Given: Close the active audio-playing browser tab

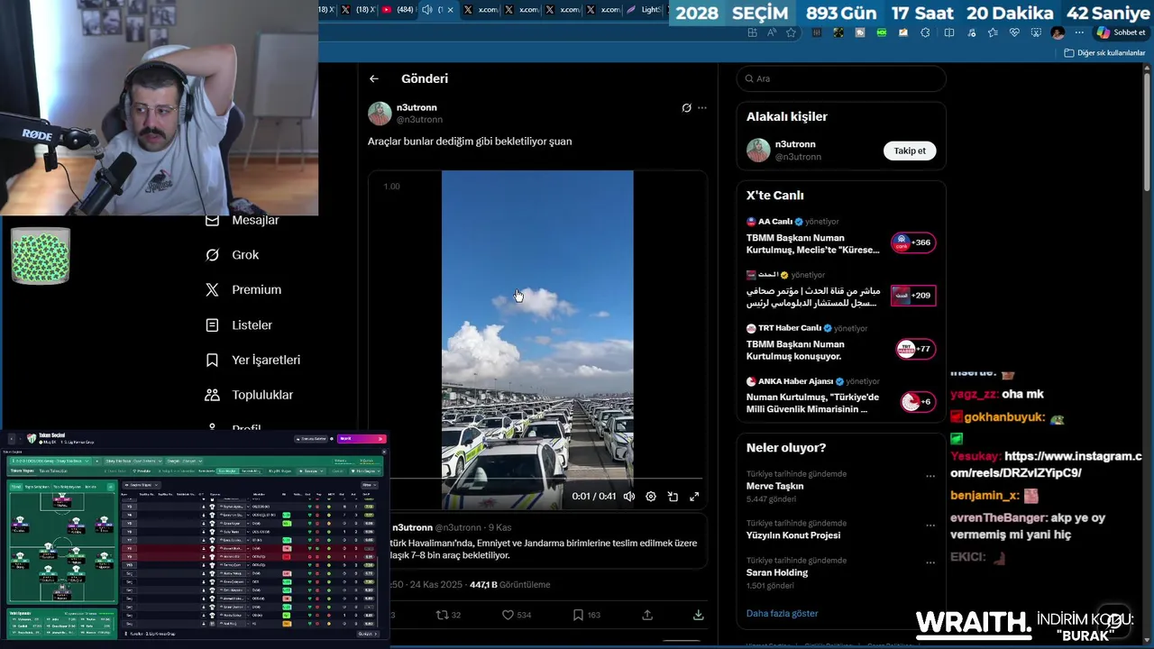Looking at the screenshot, I should pyautogui.click(x=451, y=10).
